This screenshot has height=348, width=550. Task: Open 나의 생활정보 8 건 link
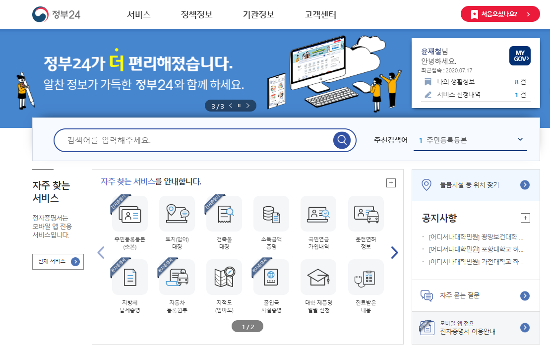point(475,82)
